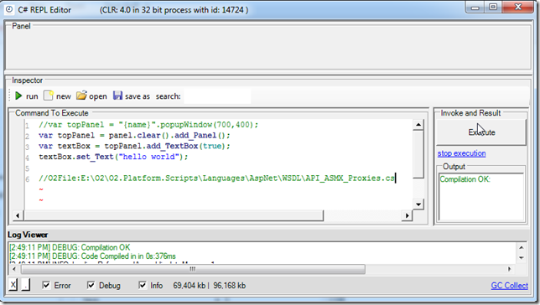Viewport: 540px width, 305px height.
Task: Click code editor vertical scrollbar thumb
Action: pyautogui.click(x=418, y=154)
